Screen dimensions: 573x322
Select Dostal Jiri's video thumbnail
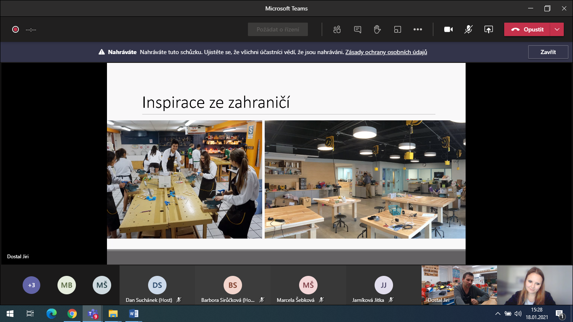click(x=459, y=285)
